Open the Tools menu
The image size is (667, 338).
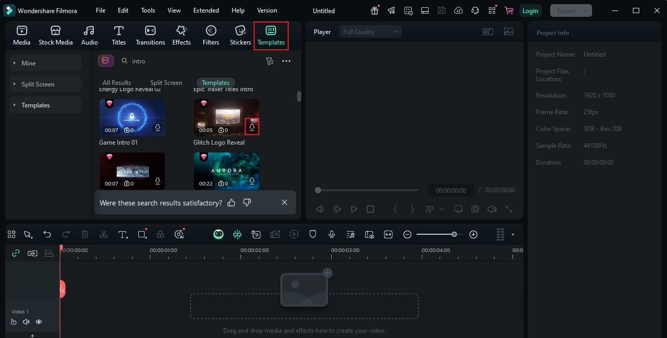pyautogui.click(x=148, y=10)
